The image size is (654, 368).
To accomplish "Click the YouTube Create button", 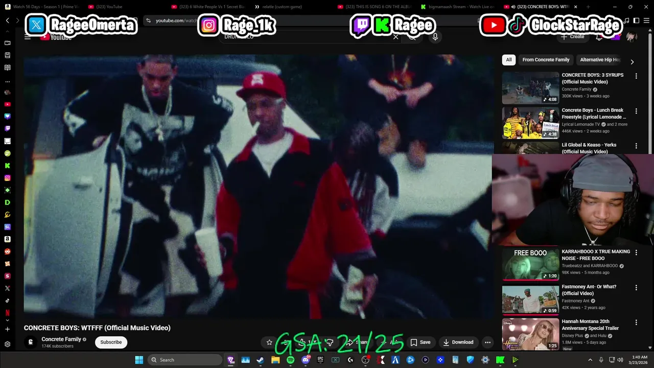I will click(572, 37).
